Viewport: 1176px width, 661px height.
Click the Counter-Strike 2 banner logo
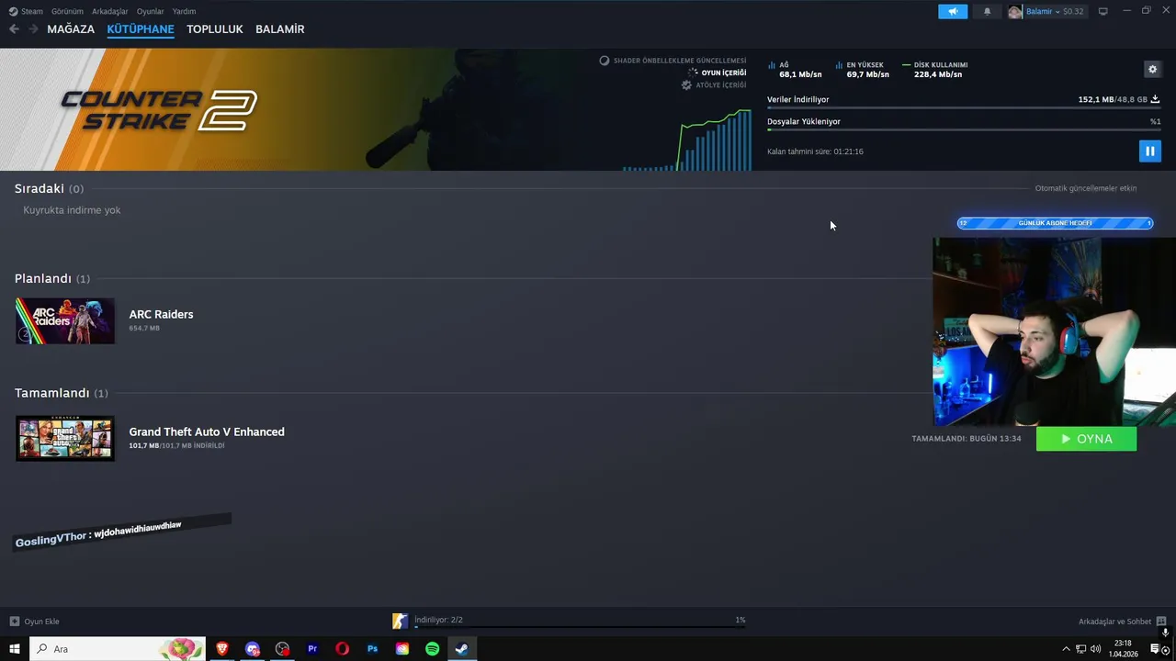click(159, 110)
